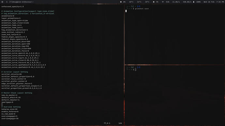The image size is (225, 126).
Task: Click the comment '# Master-Stack Layout Setting'
Action: click(17, 93)
